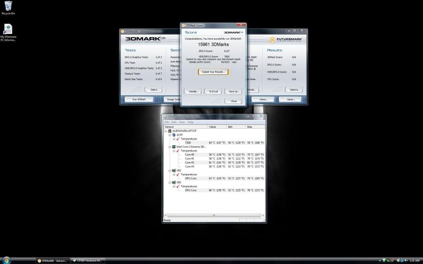Image resolution: width=423 pixels, height=264 pixels.
Task: Click thermometer icon beside ACPI Temperatures
Action: (178, 139)
